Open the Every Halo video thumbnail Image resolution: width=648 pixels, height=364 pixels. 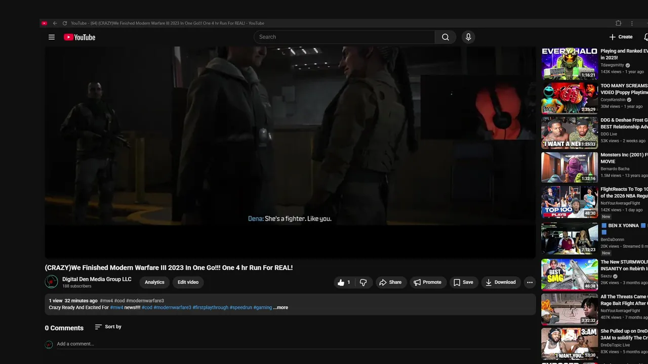tap(570, 64)
